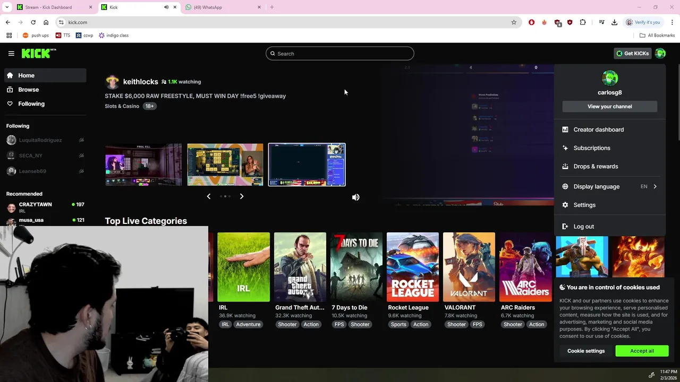Open keithlocks streamer avatar
Screen dimensions: 680x382
112,82
